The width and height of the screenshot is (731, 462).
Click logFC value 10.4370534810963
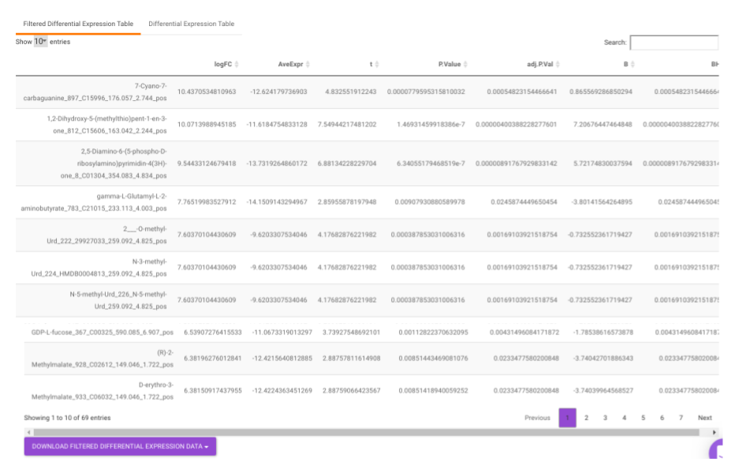point(207,91)
